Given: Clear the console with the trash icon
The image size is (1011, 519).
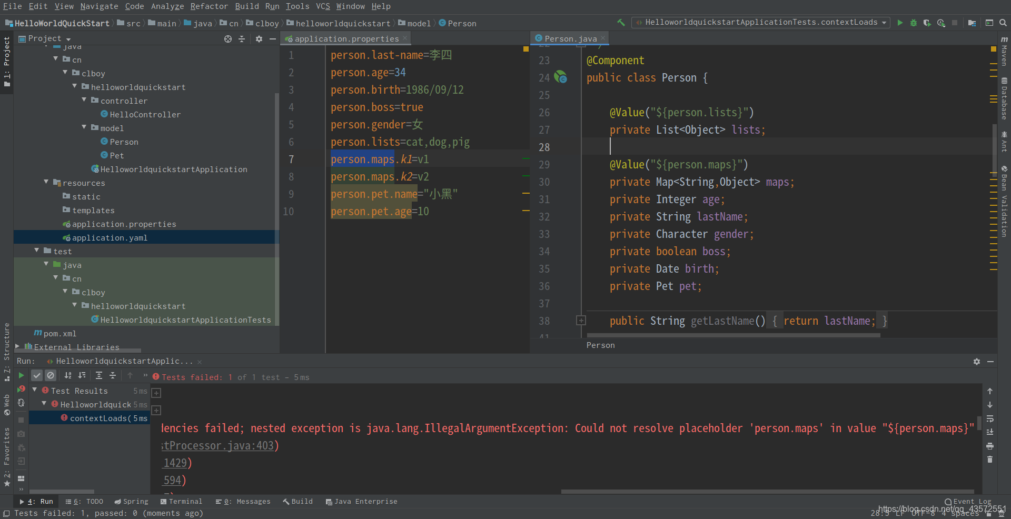Looking at the screenshot, I should point(990,460).
